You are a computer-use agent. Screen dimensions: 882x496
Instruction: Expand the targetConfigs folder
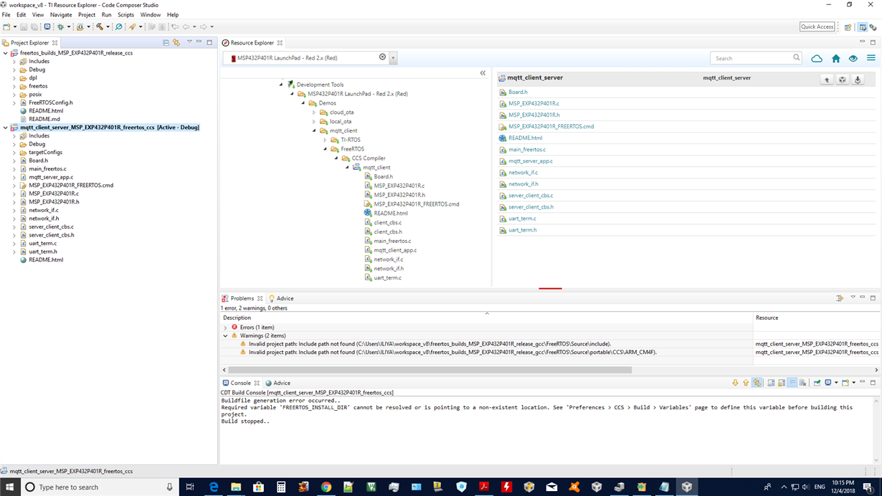[14, 153]
